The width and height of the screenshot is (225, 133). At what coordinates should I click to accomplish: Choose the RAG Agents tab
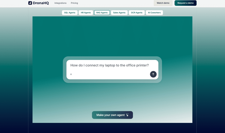(x=102, y=13)
